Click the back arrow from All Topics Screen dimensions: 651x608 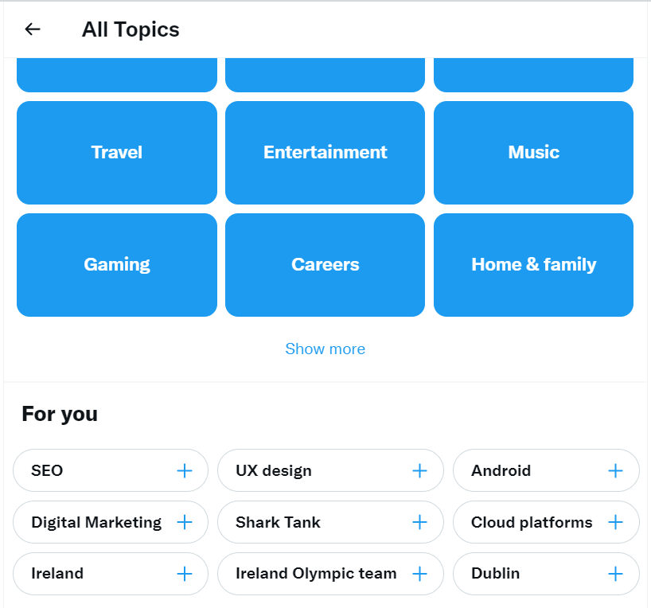tap(32, 29)
